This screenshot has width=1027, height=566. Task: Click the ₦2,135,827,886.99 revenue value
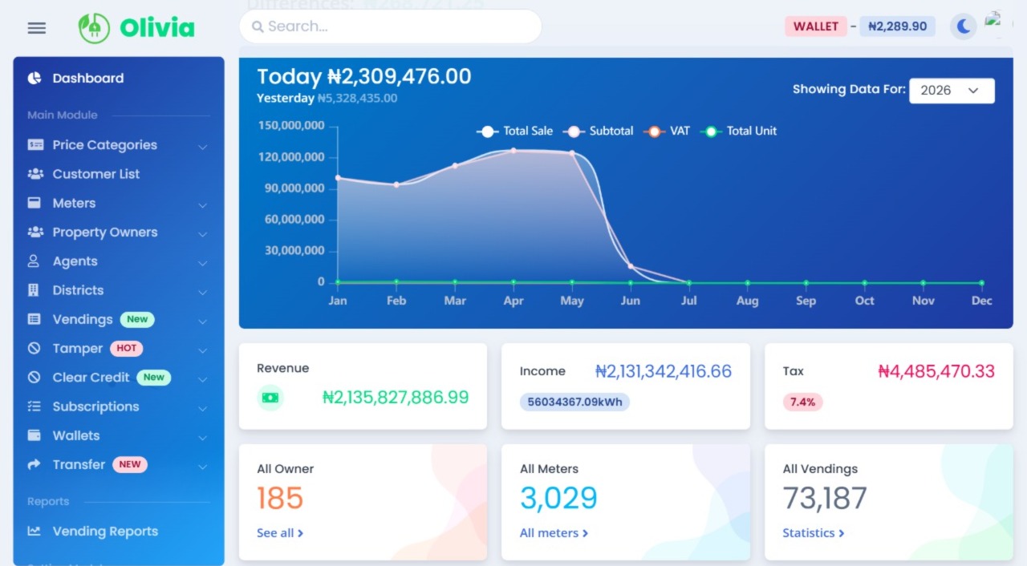396,397
